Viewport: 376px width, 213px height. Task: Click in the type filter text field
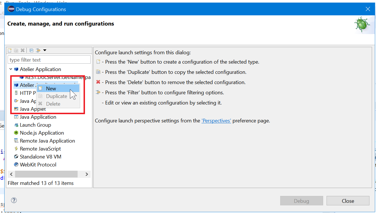pyautogui.click(x=49, y=60)
